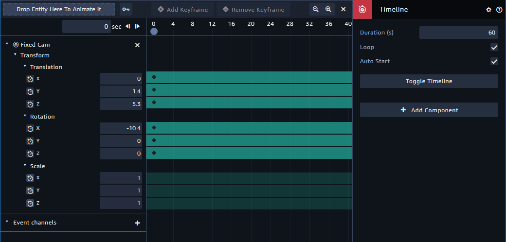Jump to the next keyframe arrow
The width and height of the screenshot is (506, 242).
137,26
